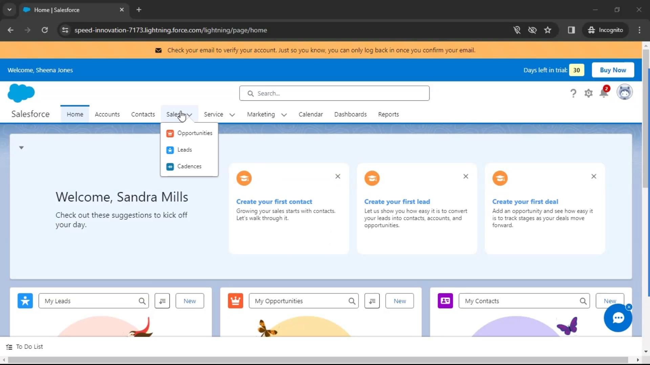
Task: Click the trailhead icon on first deal card
Action: coord(500,178)
